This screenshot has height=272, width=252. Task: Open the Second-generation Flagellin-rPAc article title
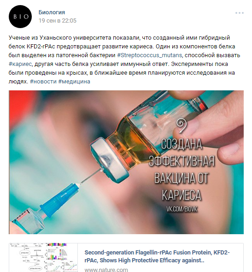pyautogui.click(x=157, y=256)
